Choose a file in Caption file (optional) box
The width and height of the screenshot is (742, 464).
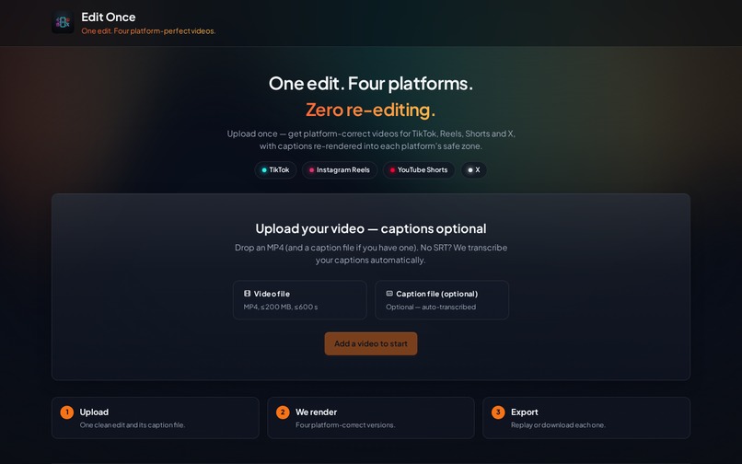tap(442, 300)
